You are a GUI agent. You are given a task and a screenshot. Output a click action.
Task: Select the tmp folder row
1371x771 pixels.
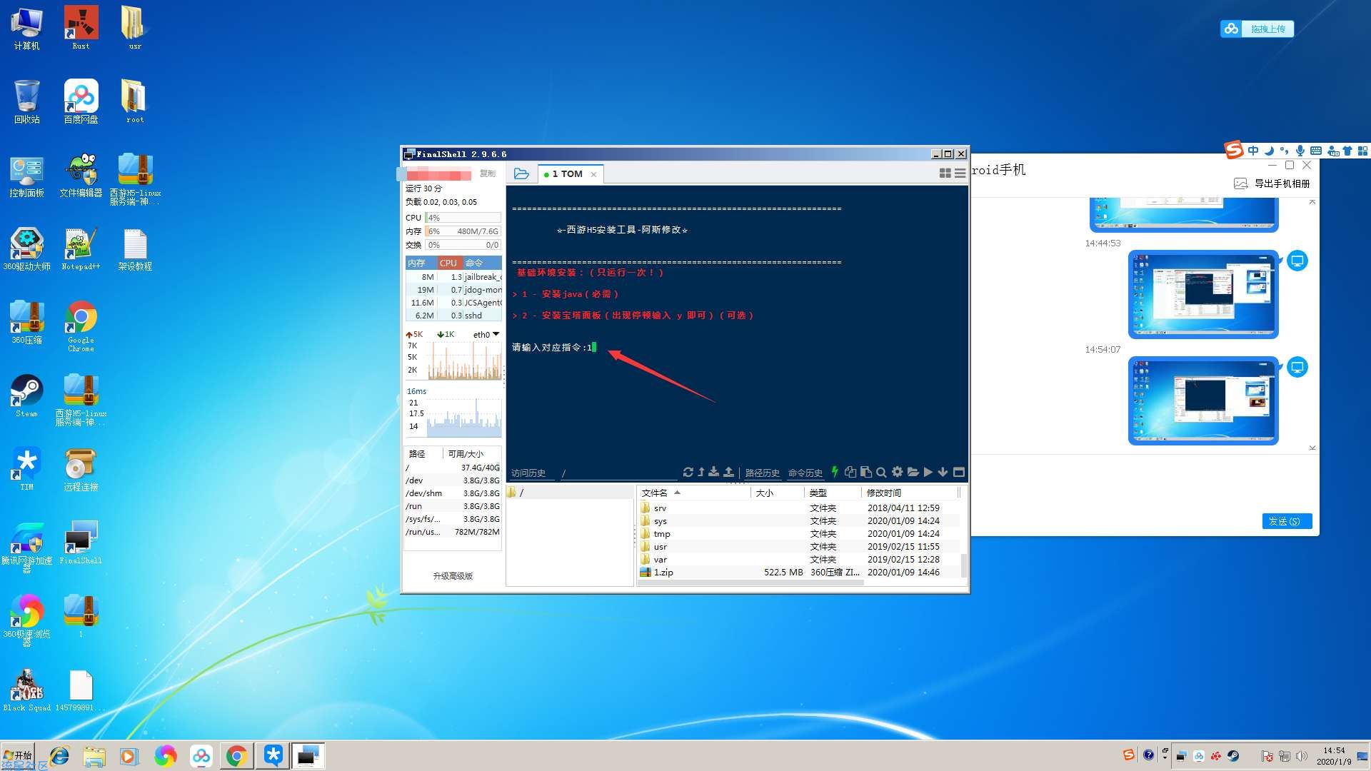click(798, 534)
